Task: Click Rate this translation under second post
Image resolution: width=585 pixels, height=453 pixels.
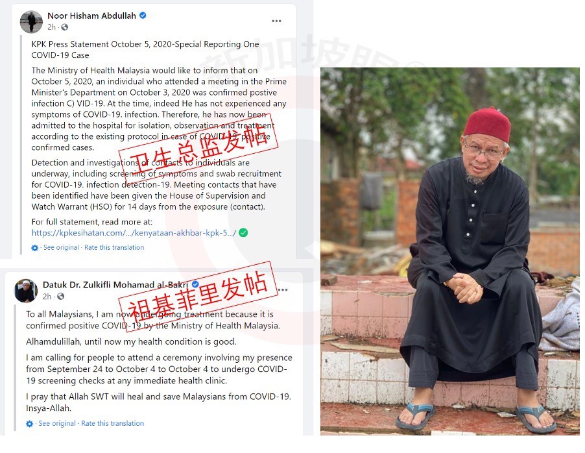Action: click(112, 423)
